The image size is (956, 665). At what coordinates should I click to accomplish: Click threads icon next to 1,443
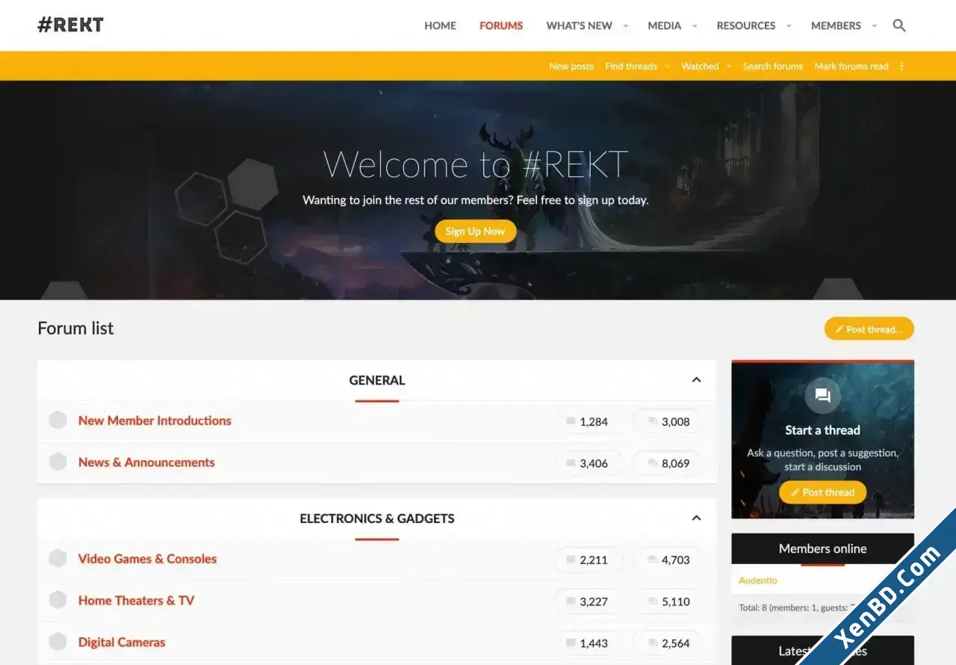(x=571, y=644)
